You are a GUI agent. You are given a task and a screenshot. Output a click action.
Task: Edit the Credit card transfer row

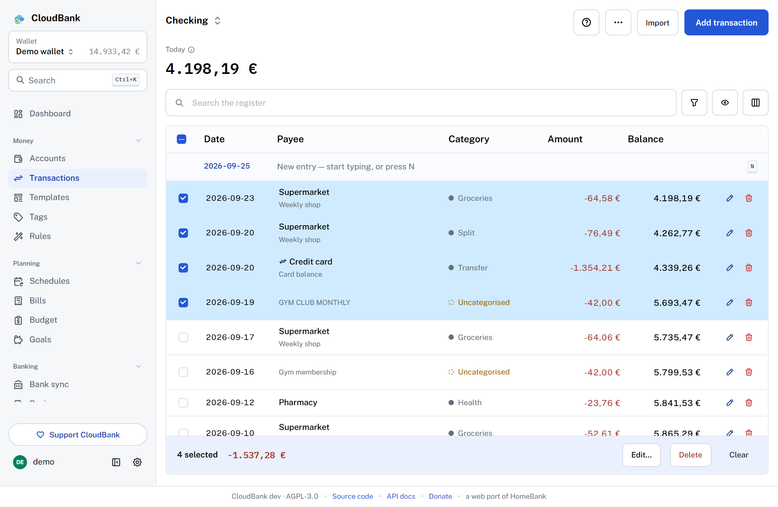coord(730,268)
